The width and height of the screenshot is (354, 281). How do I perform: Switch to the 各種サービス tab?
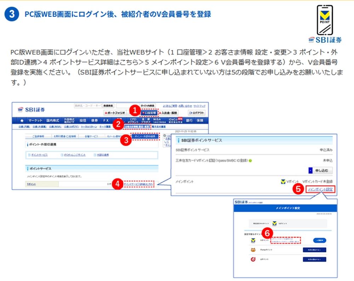point(91,136)
